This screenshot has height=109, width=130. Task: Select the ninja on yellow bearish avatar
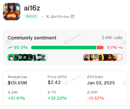101,57
